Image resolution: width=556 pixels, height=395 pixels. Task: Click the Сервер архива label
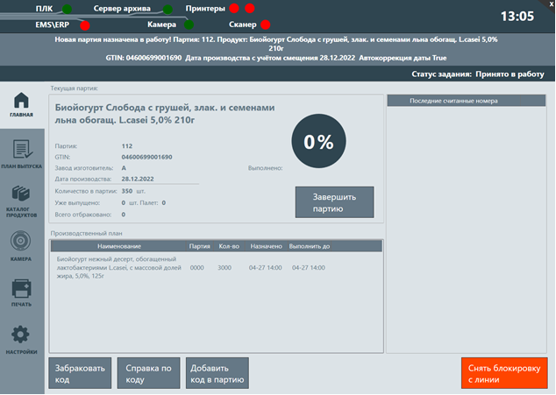(x=122, y=9)
